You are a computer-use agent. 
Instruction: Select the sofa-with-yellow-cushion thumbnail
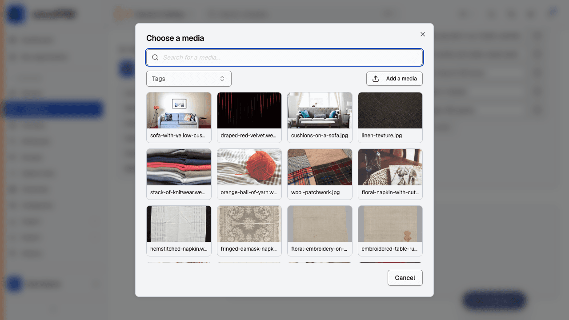tap(179, 111)
